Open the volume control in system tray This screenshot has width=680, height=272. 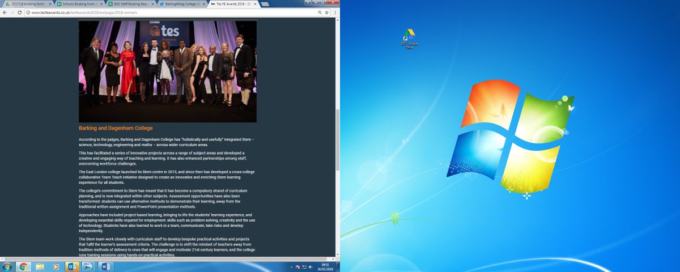click(311, 267)
